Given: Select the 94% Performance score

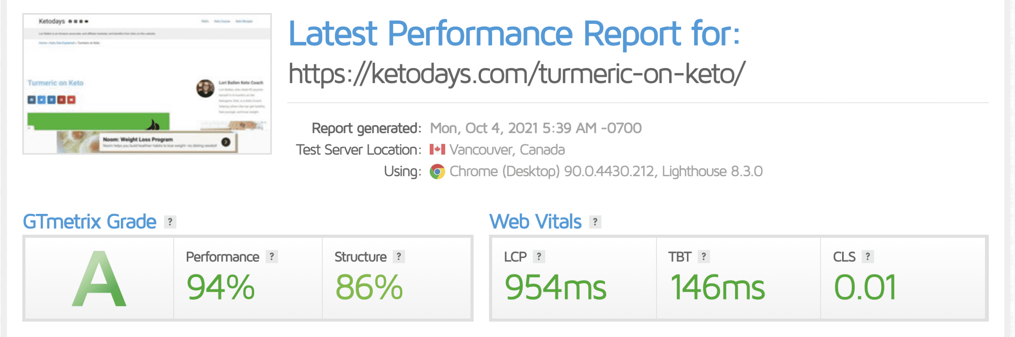Looking at the screenshot, I should coord(220,287).
